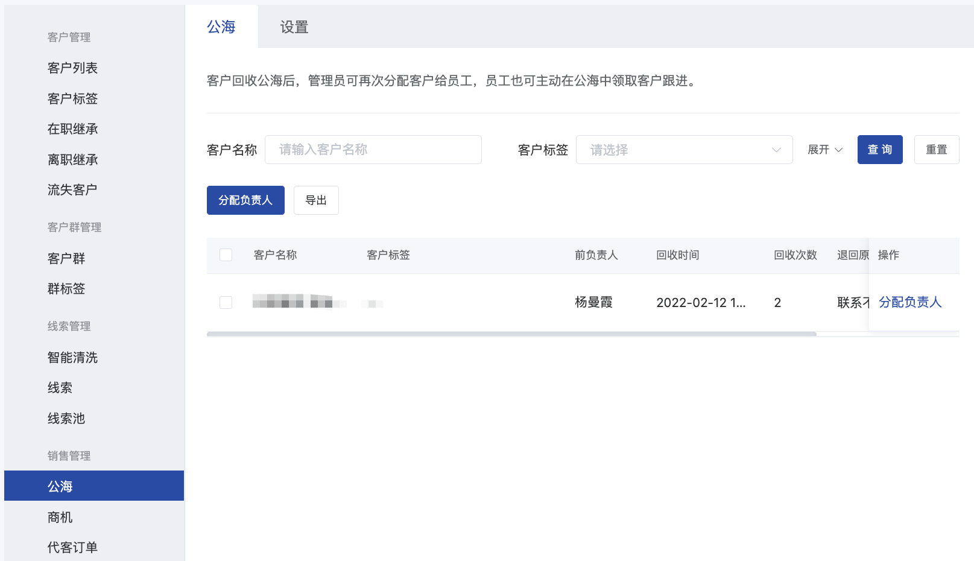Image resolution: width=974 pixels, height=561 pixels.
Task: Click the 前负责人 column header
Action: tap(596, 255)
